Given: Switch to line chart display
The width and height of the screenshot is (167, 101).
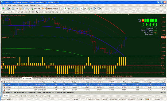Looking at the screenshot, I should [69, 9].
